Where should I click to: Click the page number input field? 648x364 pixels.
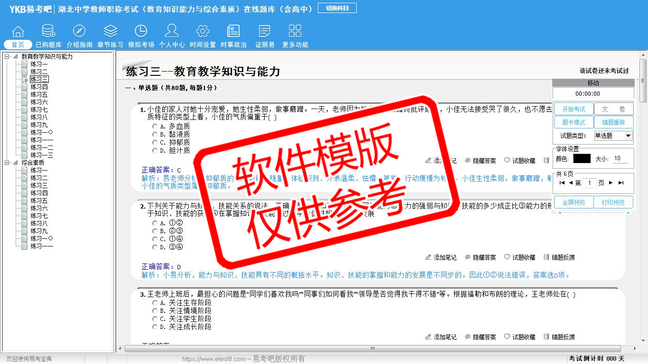point(589,183)
